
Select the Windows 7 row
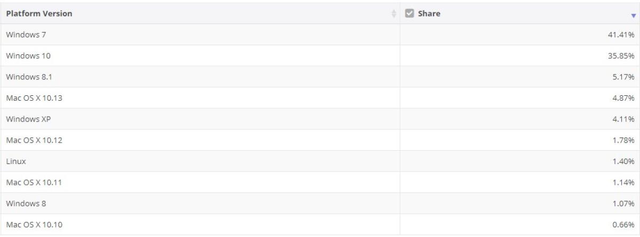(x=23, y=35)
